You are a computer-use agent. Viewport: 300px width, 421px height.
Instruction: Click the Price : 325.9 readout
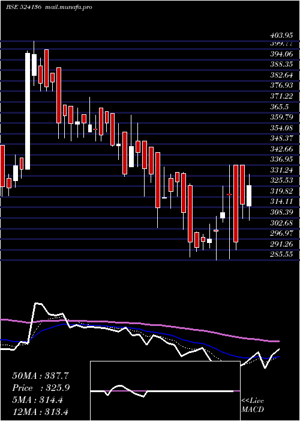pos(41,388)
